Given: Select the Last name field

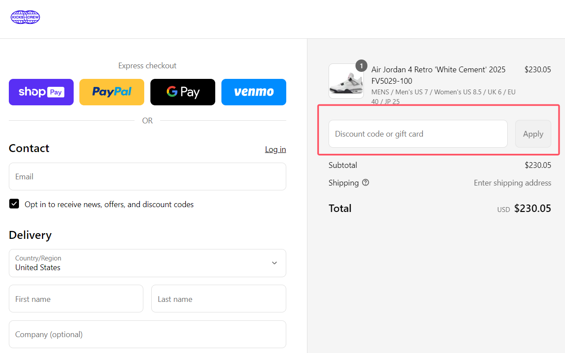Looking at the screenshot, I should [218, 299].
